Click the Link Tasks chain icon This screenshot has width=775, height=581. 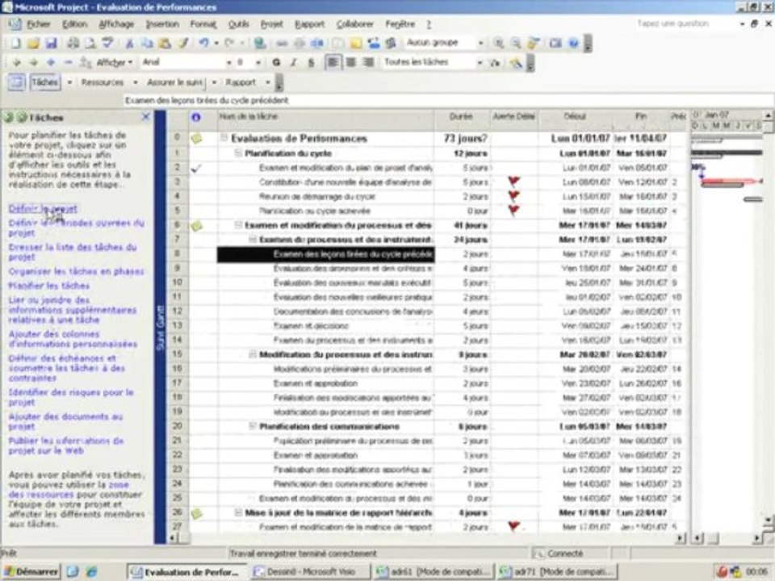pos(282,43)
